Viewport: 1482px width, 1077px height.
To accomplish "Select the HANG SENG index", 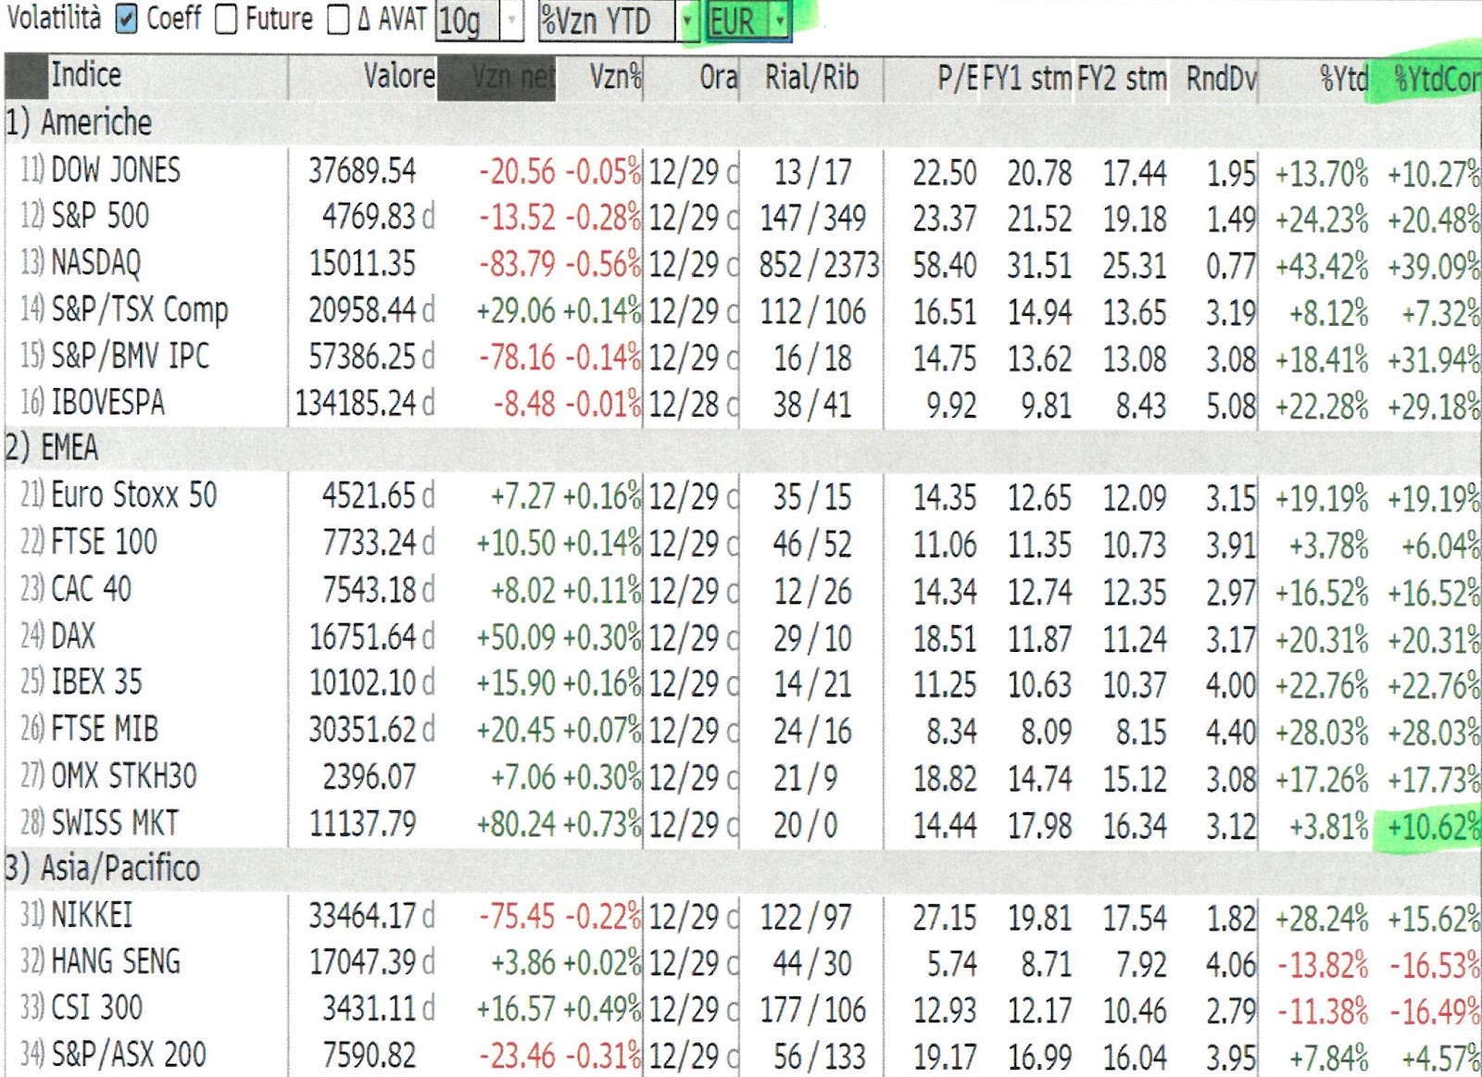I will tap(116, 961).
